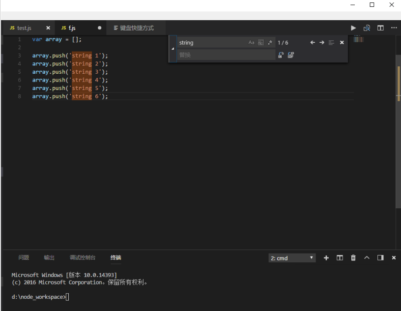Split the terminal pane

[340, 257]
